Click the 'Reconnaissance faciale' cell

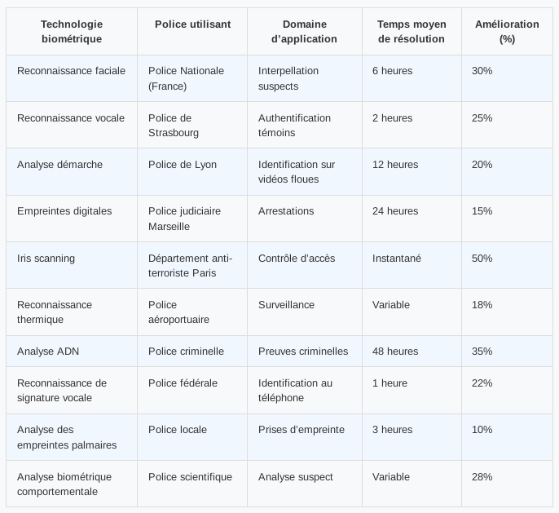point(72,71)
